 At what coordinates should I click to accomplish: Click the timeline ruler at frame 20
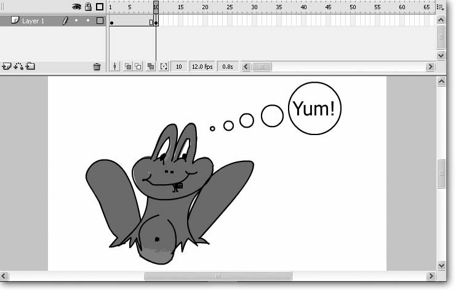point(205,7)
